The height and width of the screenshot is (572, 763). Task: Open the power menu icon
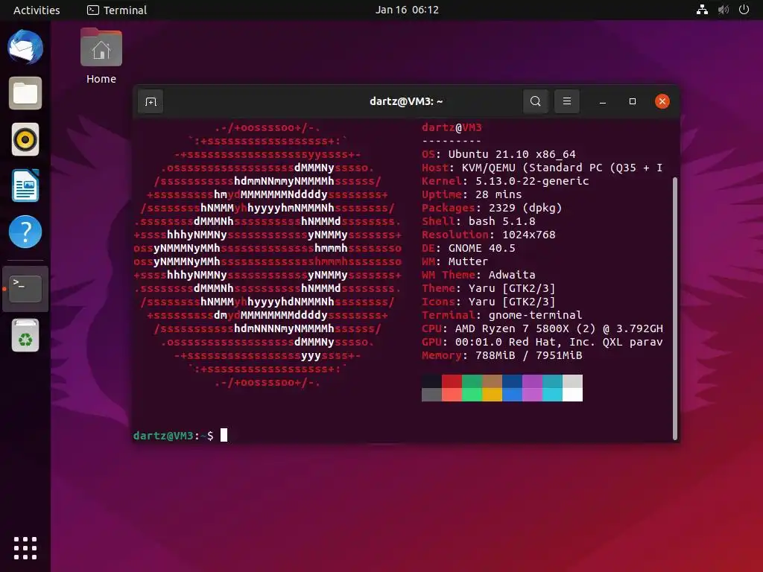744,10
